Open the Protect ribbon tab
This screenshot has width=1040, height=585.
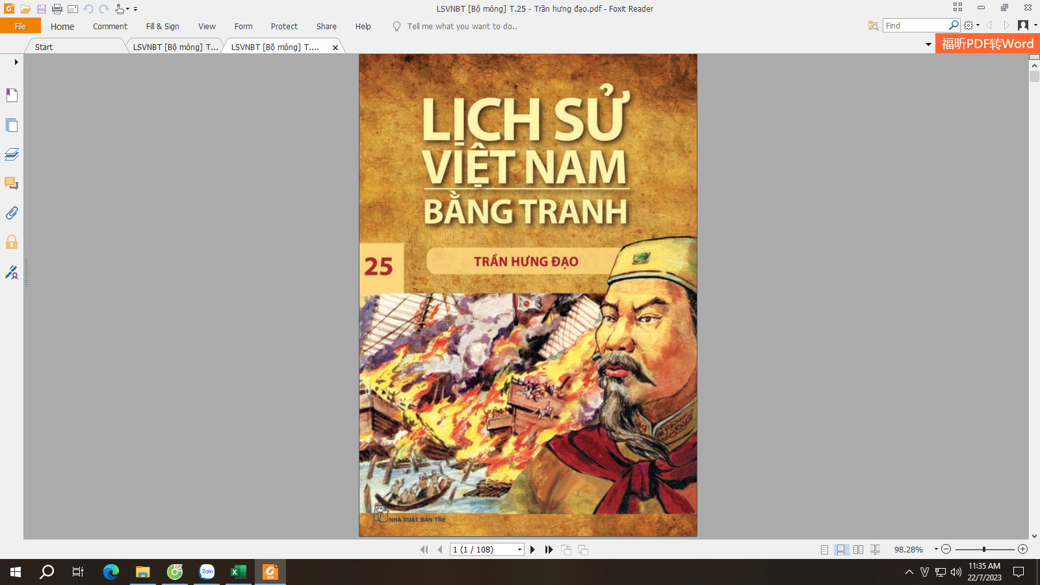click(x=284, y=27)
